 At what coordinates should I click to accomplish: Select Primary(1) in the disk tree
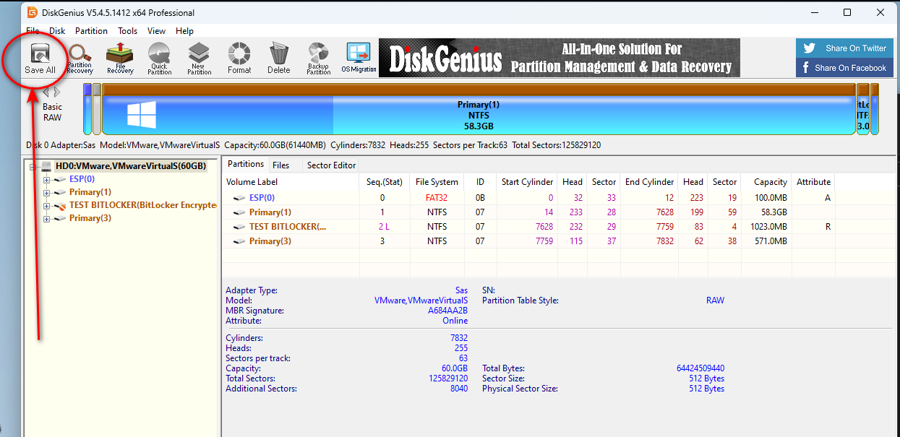click(x=90, y=192)
